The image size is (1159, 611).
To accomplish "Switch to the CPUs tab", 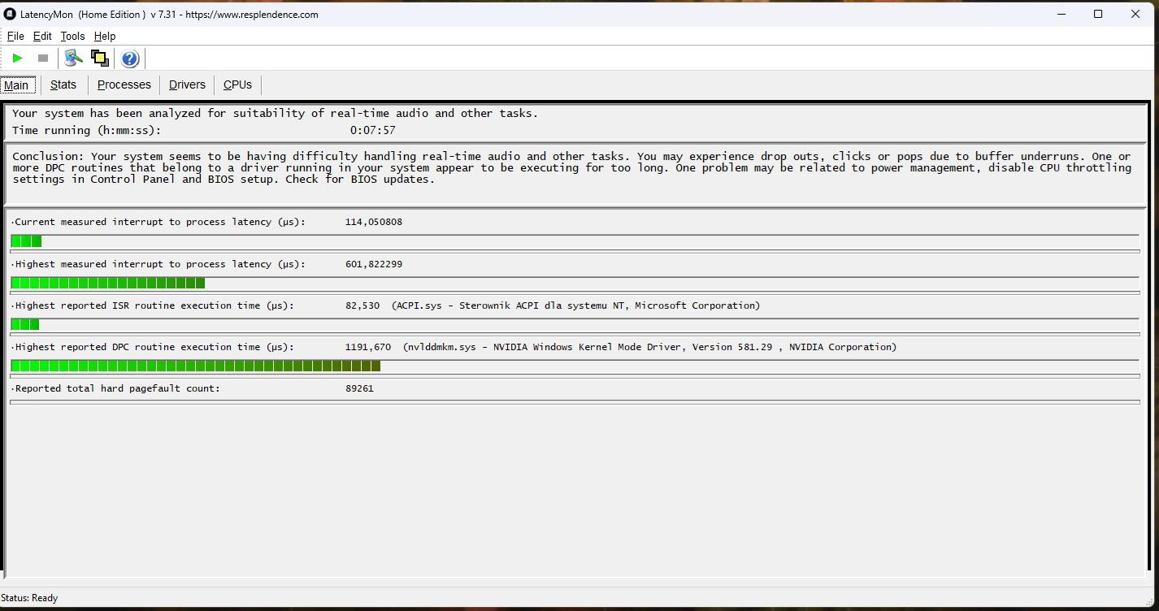I will pos(237,84).
